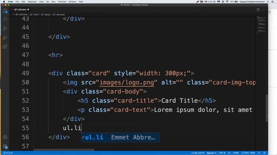Click the Port : 5501 Live Server item
The width and height of the screenshot is (277, 155).
(x=248, y=153)
